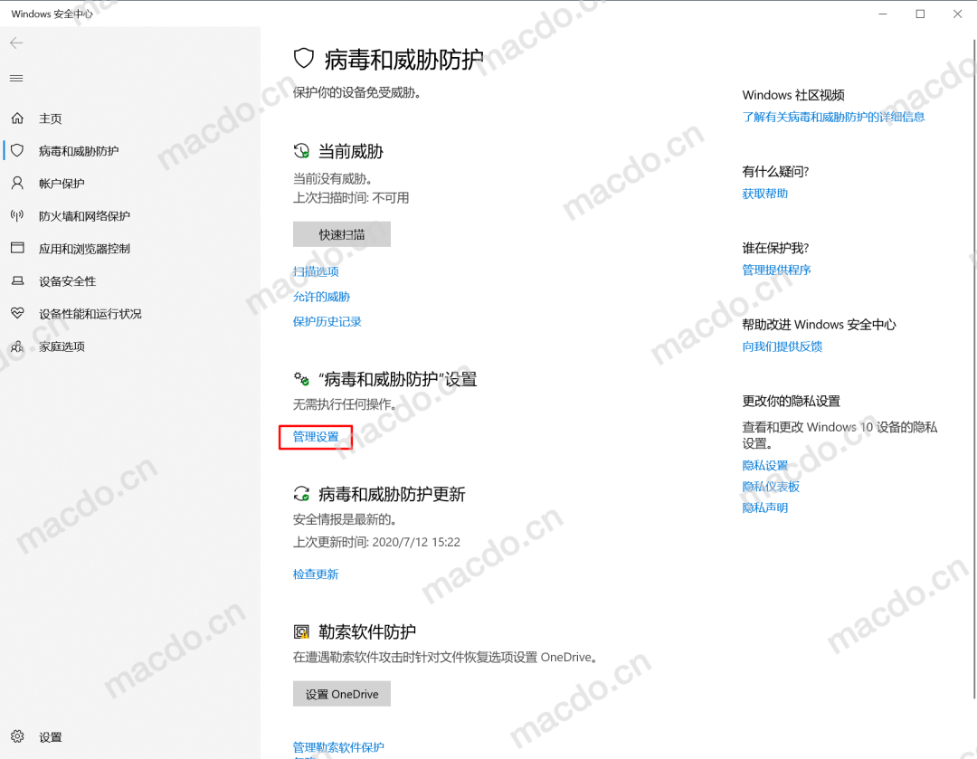The image size is (977, 759).
Task: Open the 扫描选项 link
Action: [x=316, y=271]
